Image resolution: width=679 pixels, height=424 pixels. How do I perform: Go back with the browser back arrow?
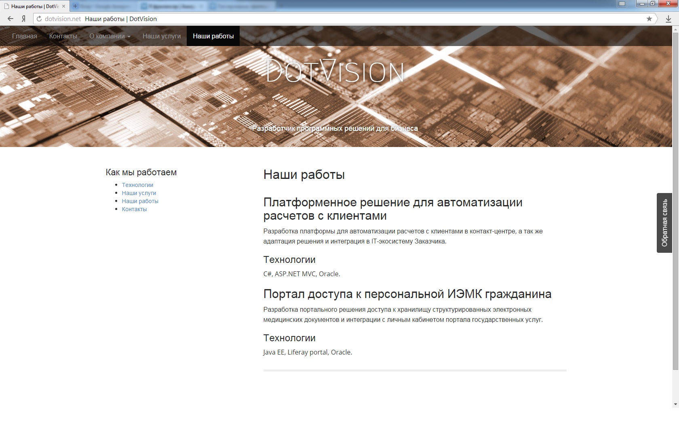(x=11, y=19)
